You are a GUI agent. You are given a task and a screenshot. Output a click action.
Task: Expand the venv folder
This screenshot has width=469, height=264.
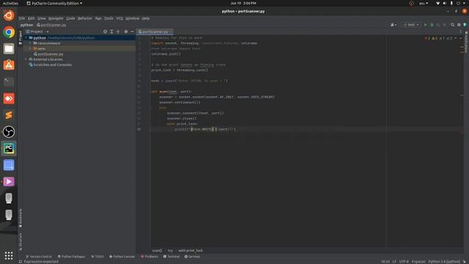[30, 48]
